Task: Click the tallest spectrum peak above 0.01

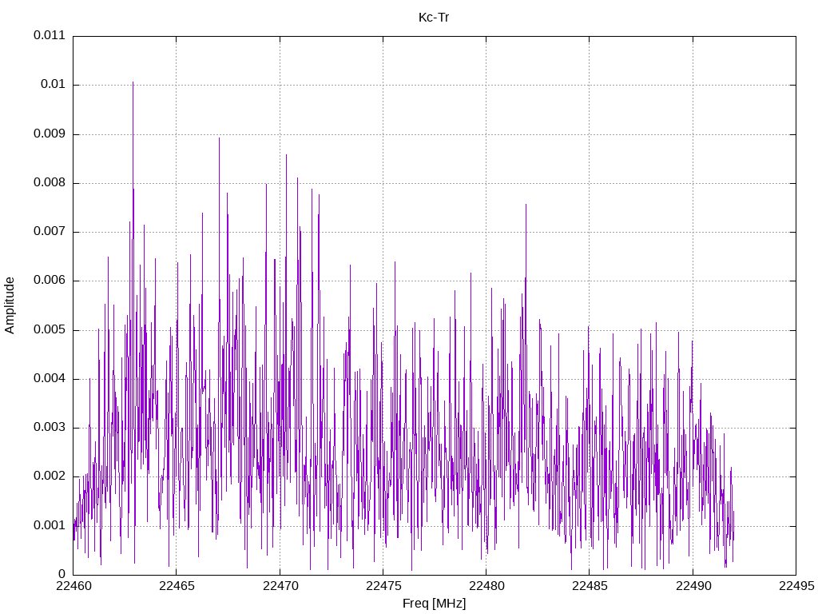Action: pyautogui.click(x=133, y=83)
